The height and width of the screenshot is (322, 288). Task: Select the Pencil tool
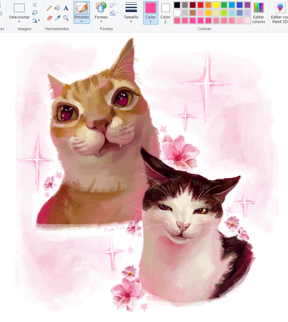pos(49,8)
